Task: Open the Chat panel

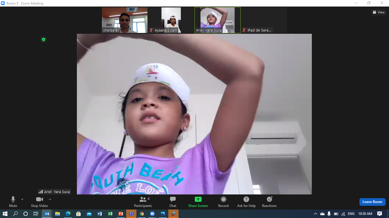Action: 173,202
